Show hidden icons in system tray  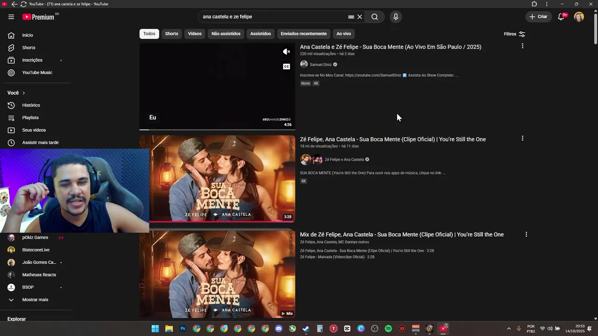509,329
